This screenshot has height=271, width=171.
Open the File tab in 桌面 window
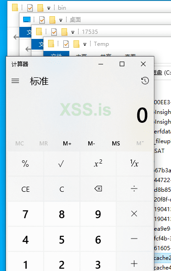pos(25,32)
